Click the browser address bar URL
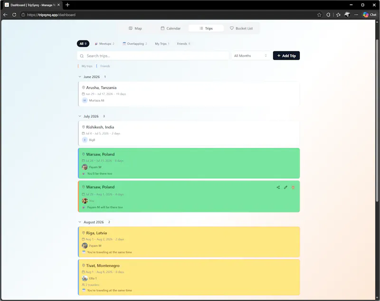This screenshot has width=380, height=301. tap(51, 15)
